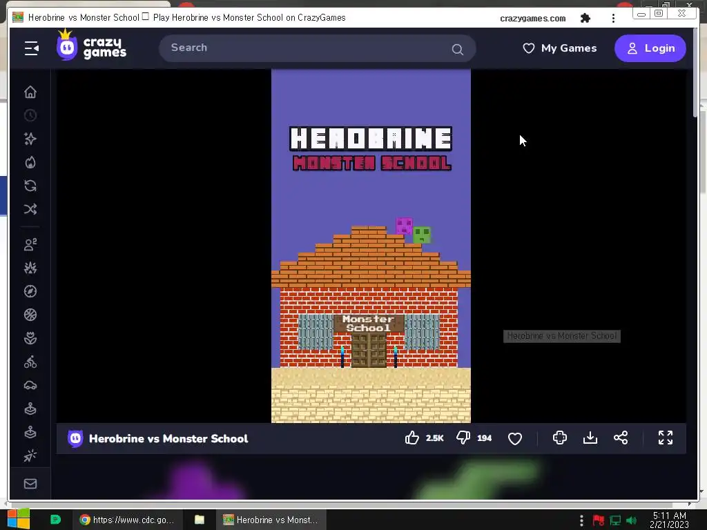Pick a Random game shuffle icon
Viewport: 707px width, 530px height.
[x=30, y=209]
